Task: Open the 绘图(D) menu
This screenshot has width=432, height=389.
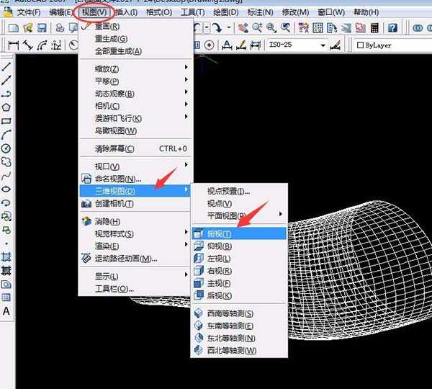Action: [225, 12]
